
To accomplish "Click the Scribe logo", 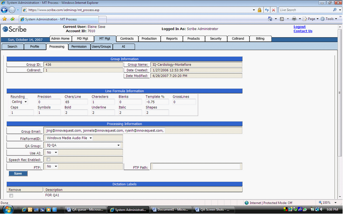I will point(14,29).
